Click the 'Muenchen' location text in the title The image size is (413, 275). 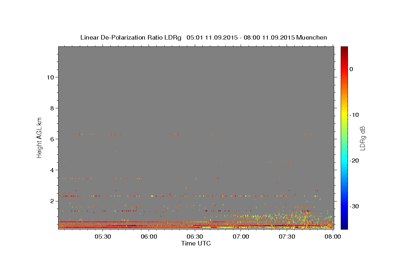click(x=311, y=37)
